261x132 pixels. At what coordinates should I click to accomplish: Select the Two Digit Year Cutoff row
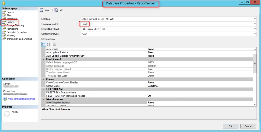pos(149,76)
